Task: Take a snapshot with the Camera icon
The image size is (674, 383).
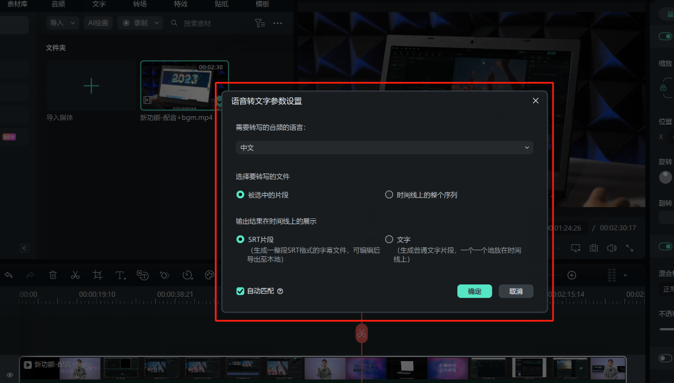Action: pos(594,247)
